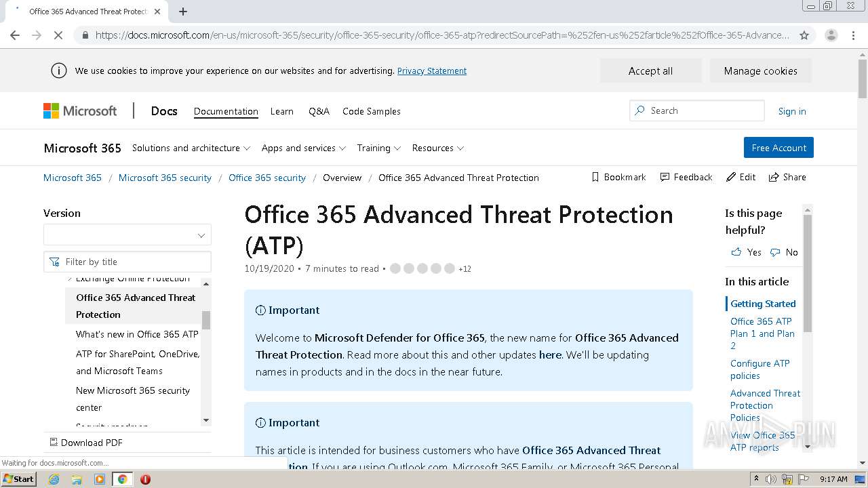The width and height of the screenshot is (868, 488).
Task: Click the Search input field
Action: point(697,110)
